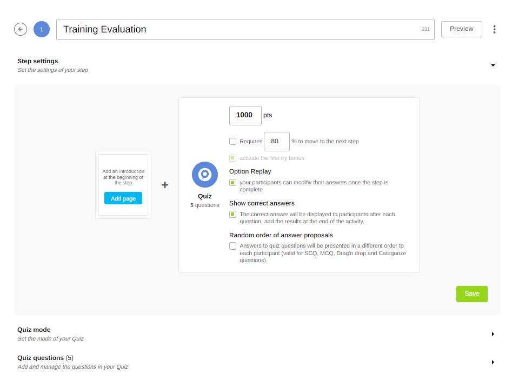Expand the Quiz questions section arrow
512x380 pixels.
[493, 362]
